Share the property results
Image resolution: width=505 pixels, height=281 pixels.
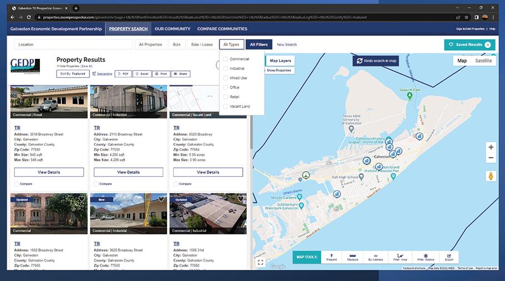pyautogui.click(x=181, y=74)
